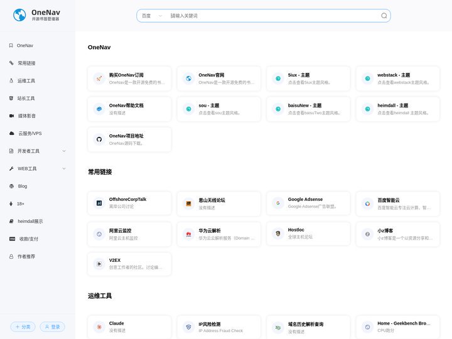
Task: Click the Google Adsense G icon
Action: coord(278,203)
